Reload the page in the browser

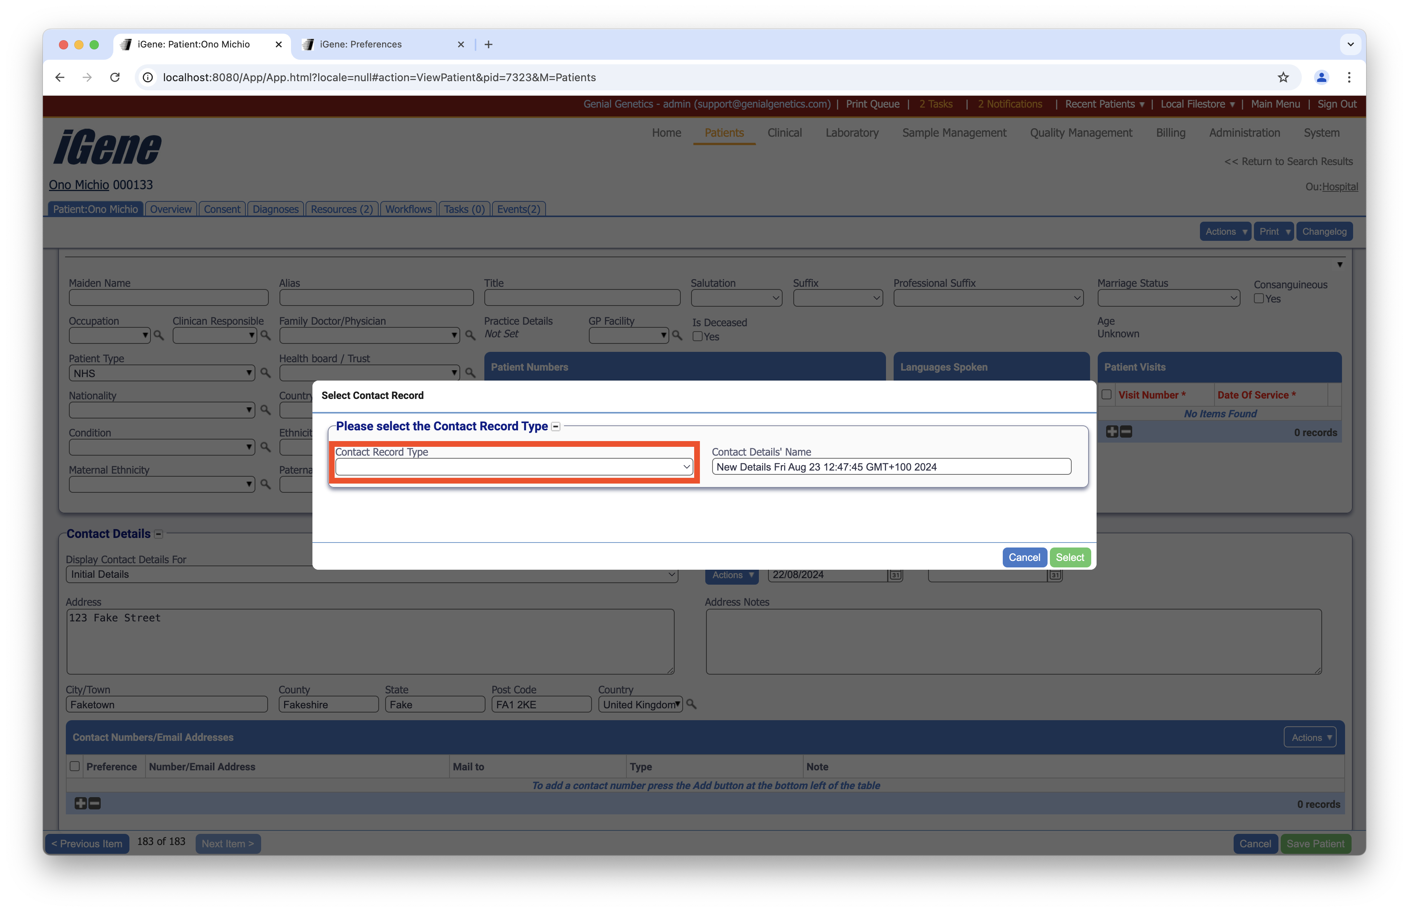115,77
